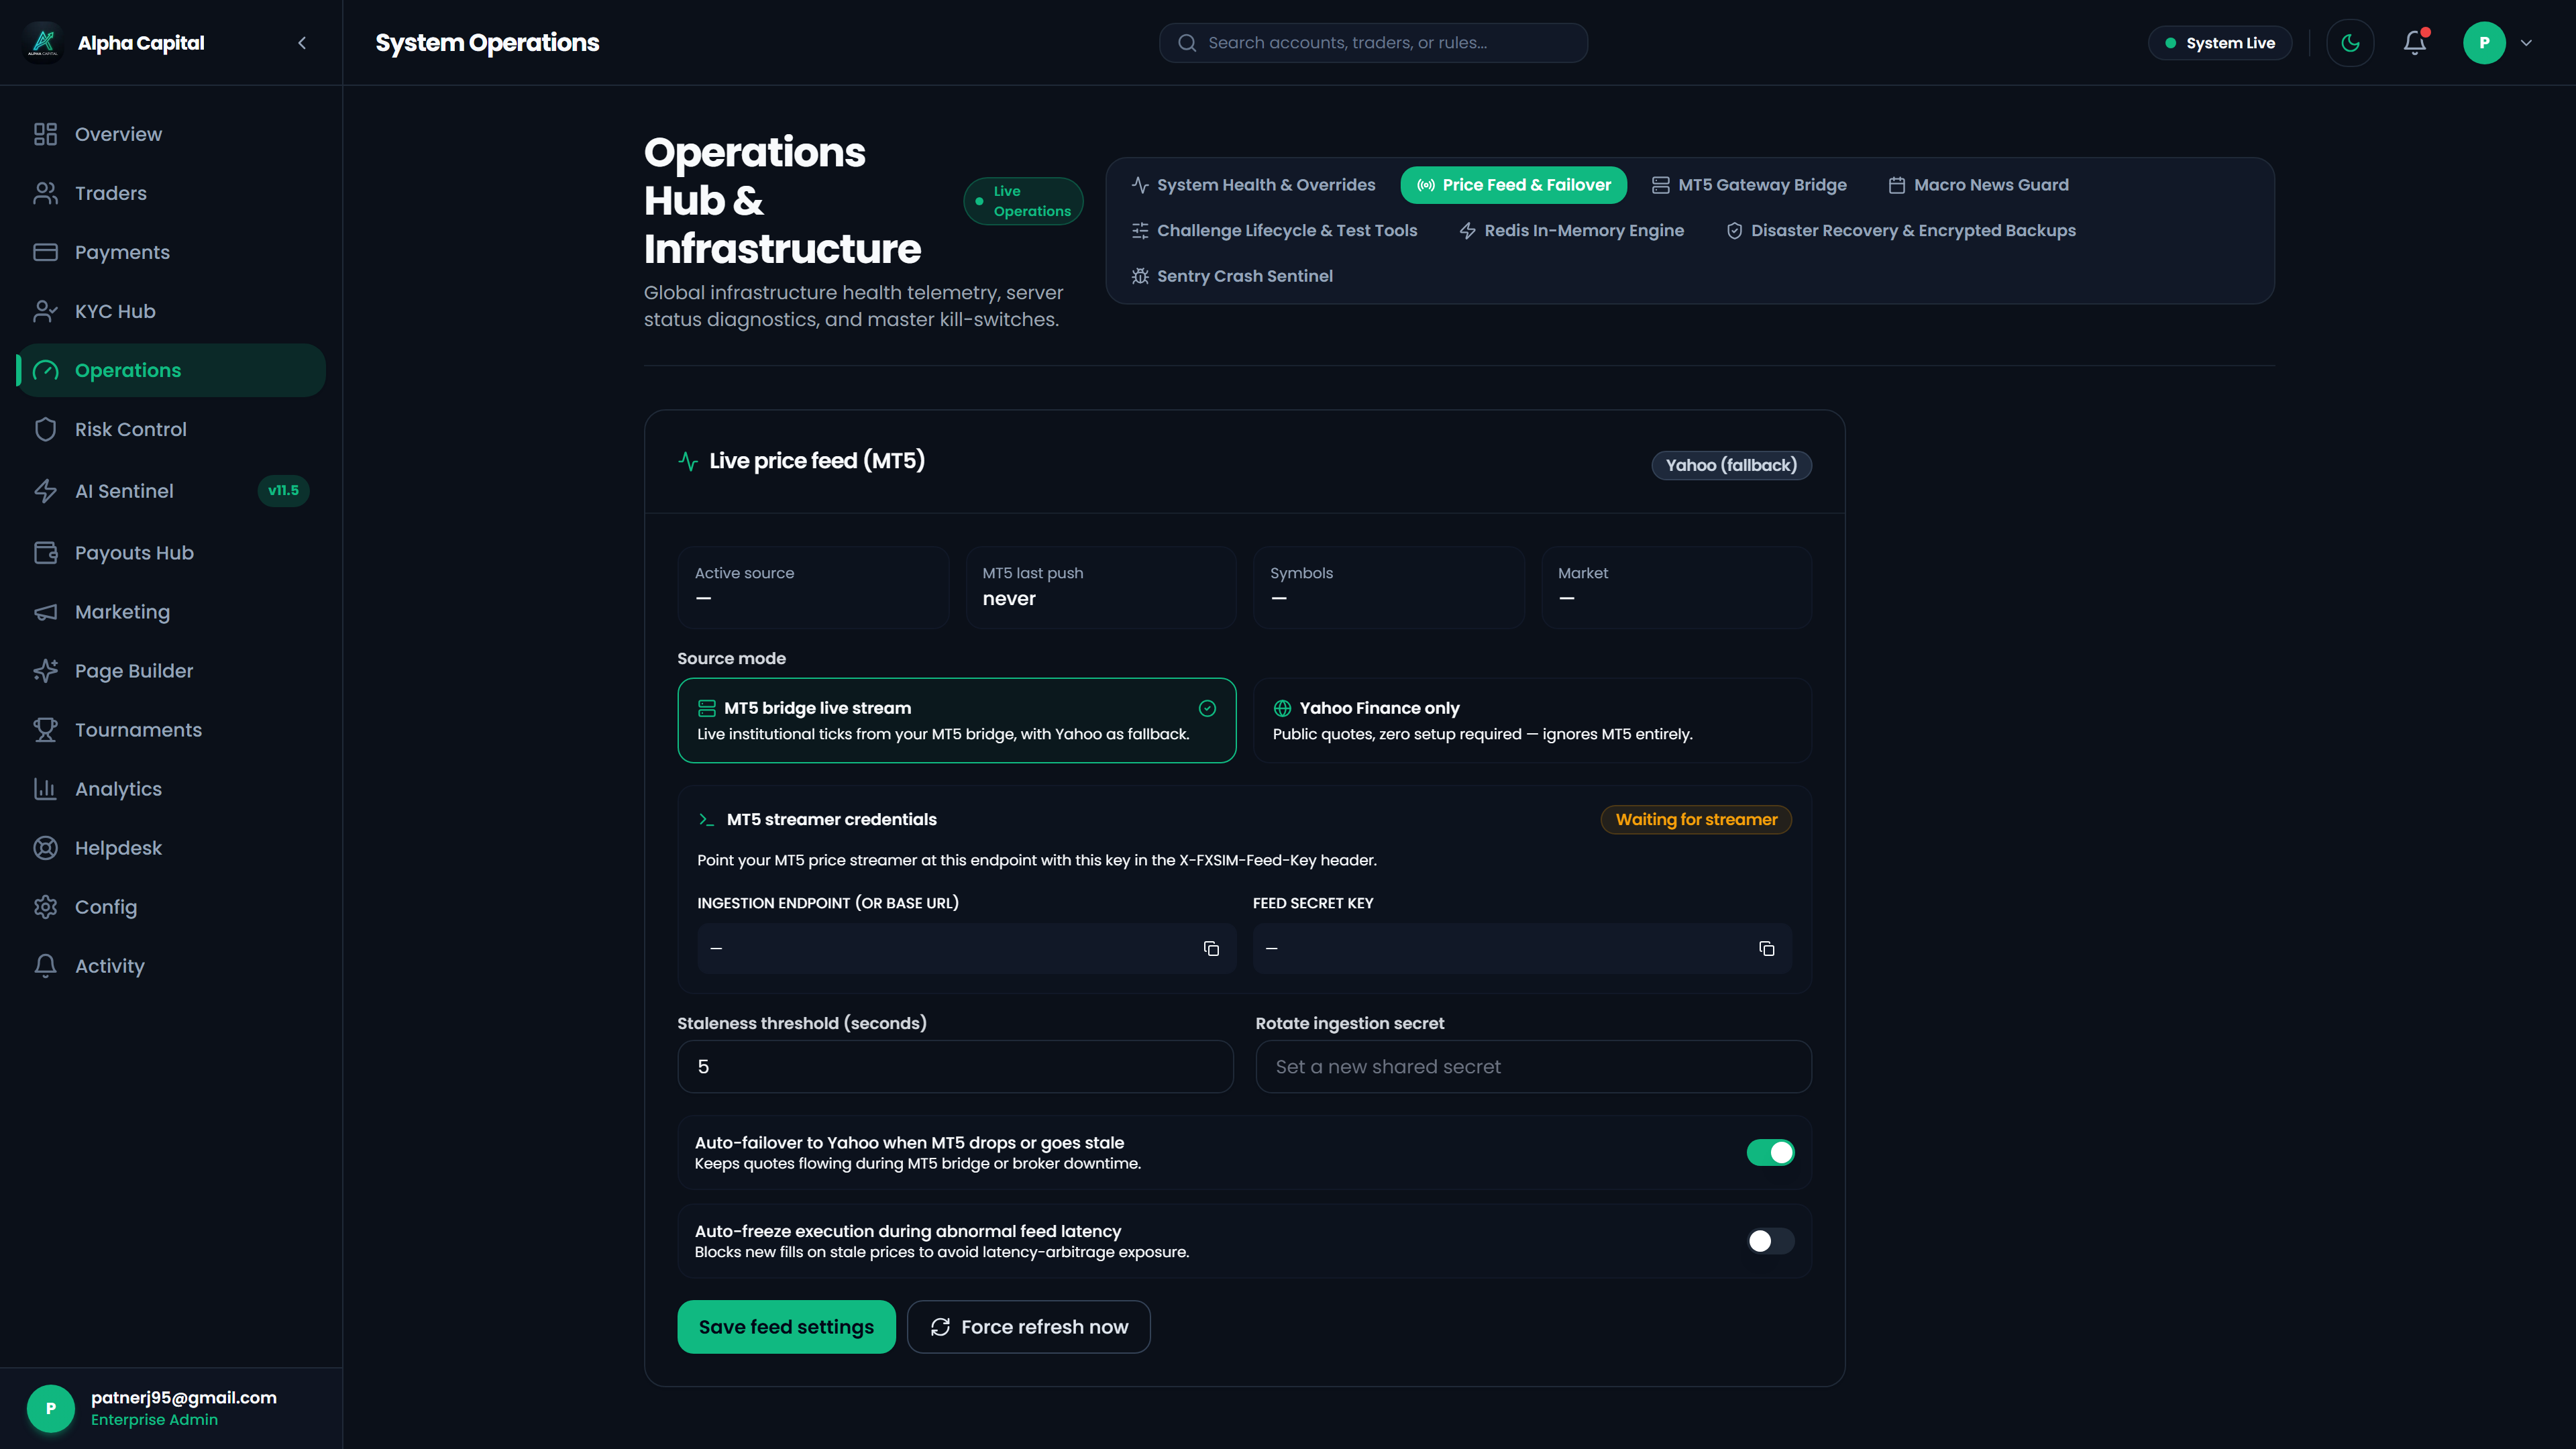The width and height of the screenshot is (2576, 1449).
Task: Click the v11.5 version badge
Action: click(283, 491)
